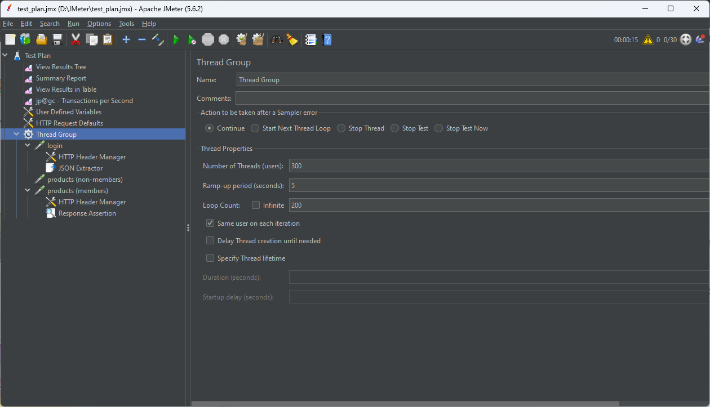Screen dimensions: 710x407
Task: Select jp@gc Transactions per Second node
Action: [84, 101]
